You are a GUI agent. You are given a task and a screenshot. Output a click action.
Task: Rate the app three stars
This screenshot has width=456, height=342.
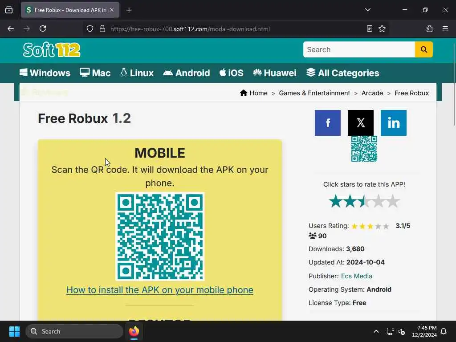[364, 201]
